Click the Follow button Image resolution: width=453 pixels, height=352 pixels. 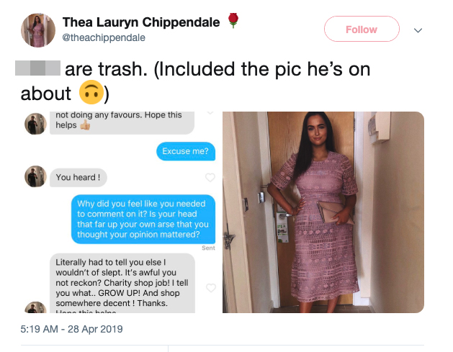click(362, 29)
